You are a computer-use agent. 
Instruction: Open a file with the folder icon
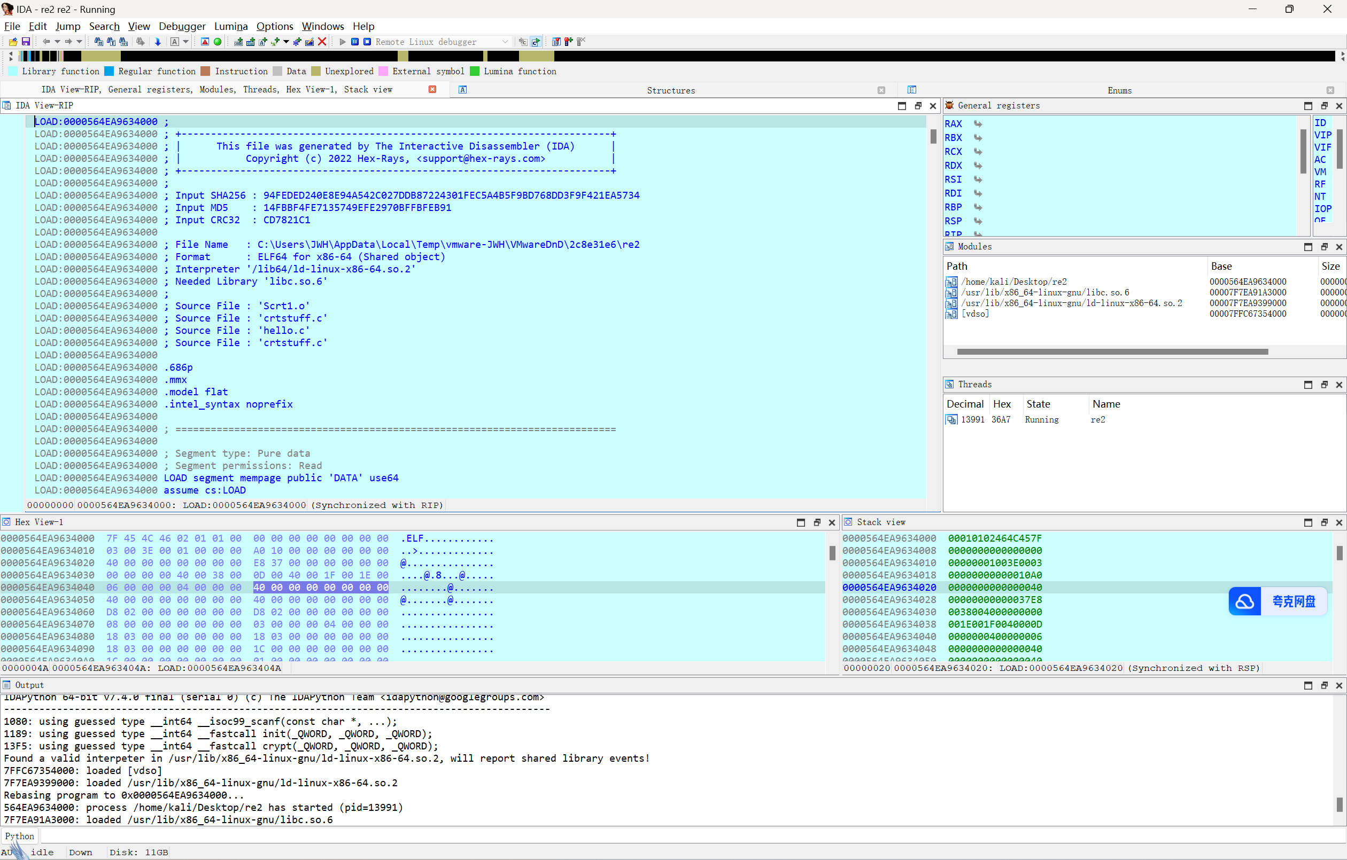pos(13,42)
